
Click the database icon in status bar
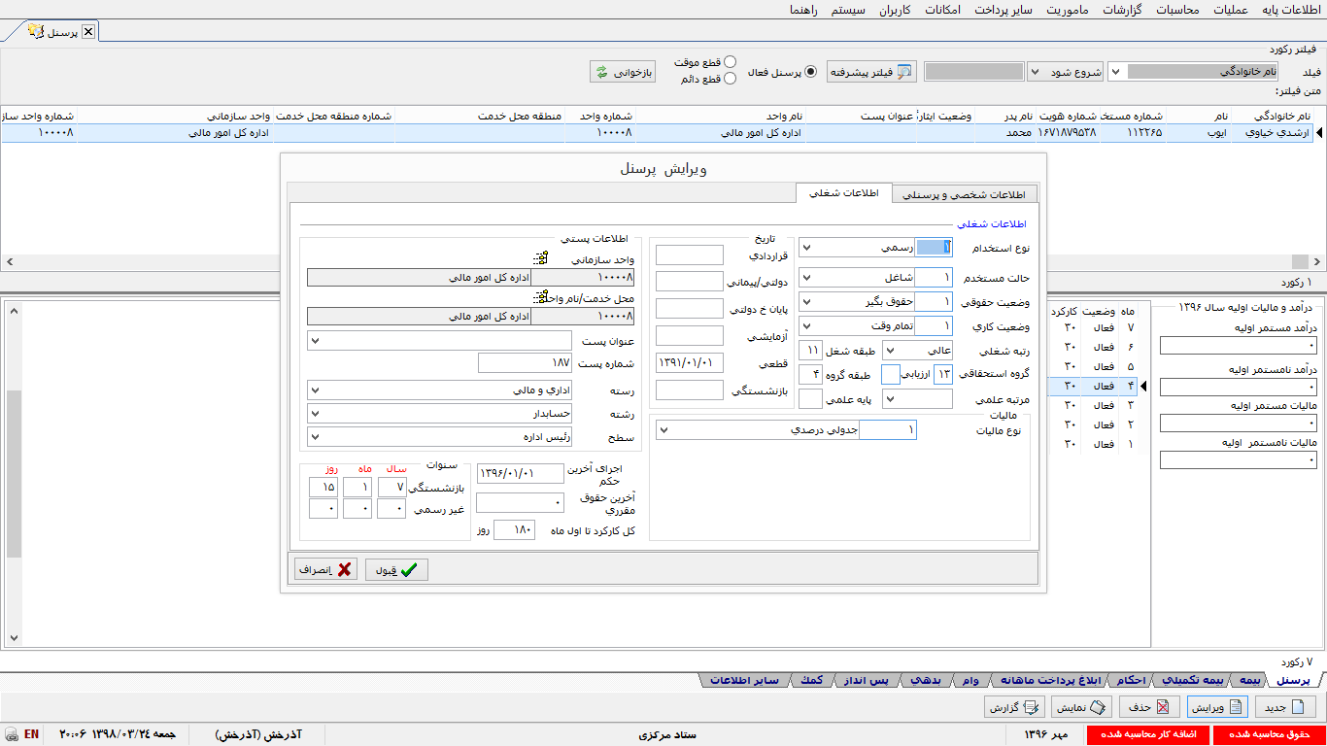tap(10, 735)
